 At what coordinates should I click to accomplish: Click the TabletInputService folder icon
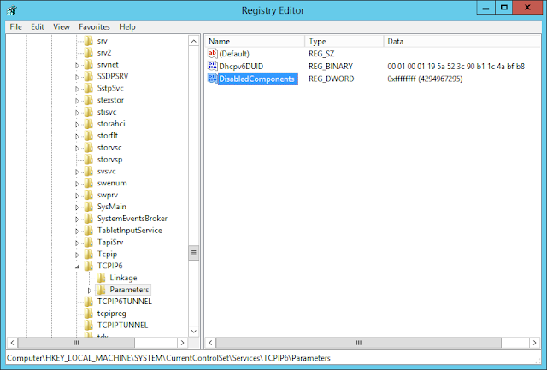coord(89,231)
